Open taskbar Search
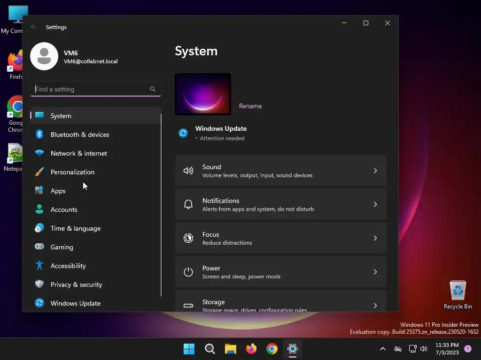481x360 pixels. (x=210, y=349)
